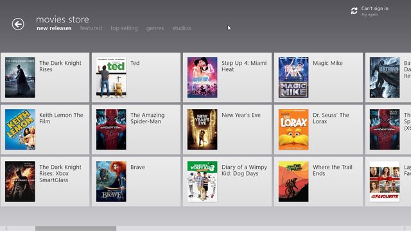The image size is (411, 231).
Task: Click Dr. Seuss' The Lorax poster
Action: point(293,130)
